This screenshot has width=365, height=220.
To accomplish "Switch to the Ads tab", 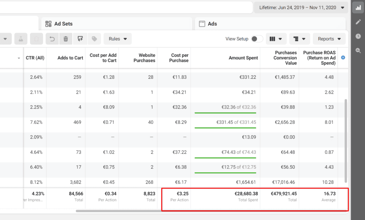I will coord(270,24).
